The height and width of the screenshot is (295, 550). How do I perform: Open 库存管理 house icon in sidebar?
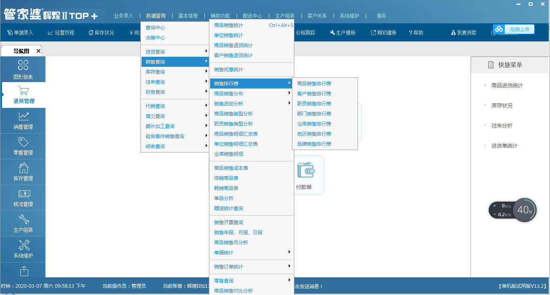pyautogui.click(x=23, y=168)
